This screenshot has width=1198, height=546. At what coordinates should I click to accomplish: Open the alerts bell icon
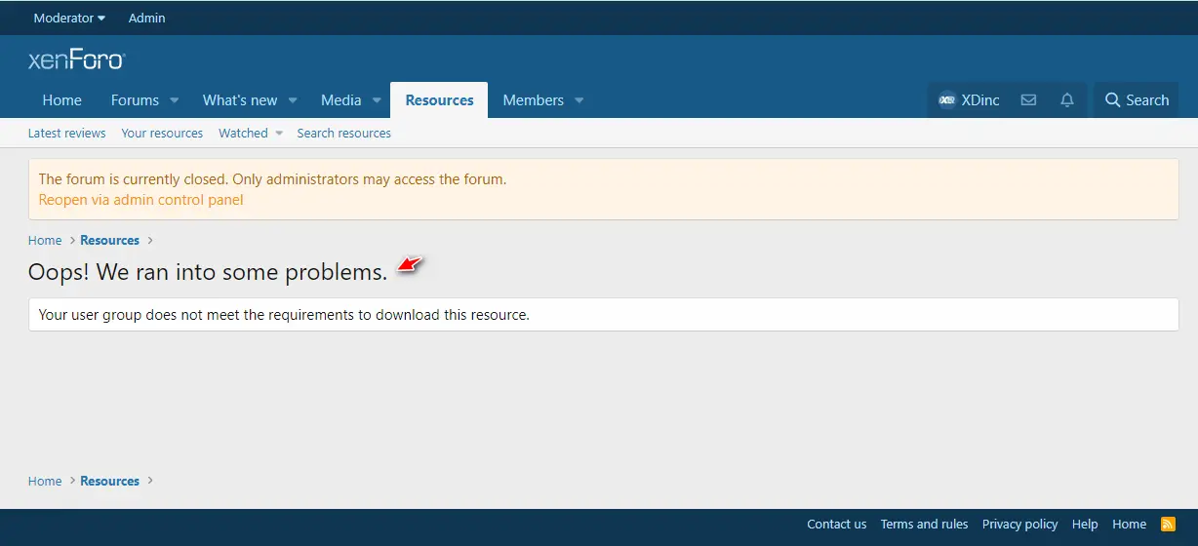[1067, 99]
